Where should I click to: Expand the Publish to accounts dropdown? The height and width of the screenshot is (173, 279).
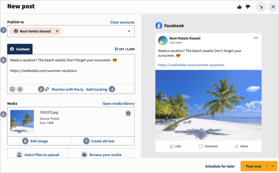click(129, 31)
